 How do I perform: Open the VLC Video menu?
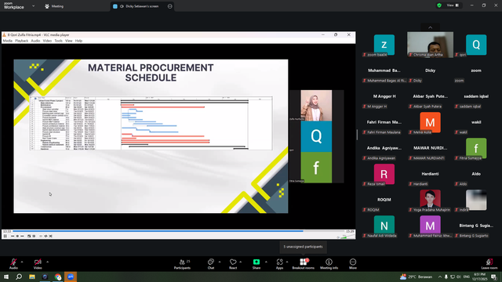tap(47, 41)
